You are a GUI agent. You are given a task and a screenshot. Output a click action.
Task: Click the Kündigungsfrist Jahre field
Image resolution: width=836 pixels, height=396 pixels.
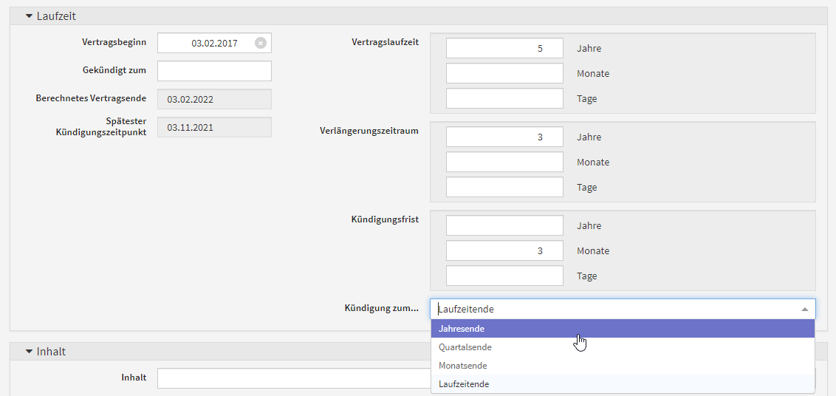point(504,226)
